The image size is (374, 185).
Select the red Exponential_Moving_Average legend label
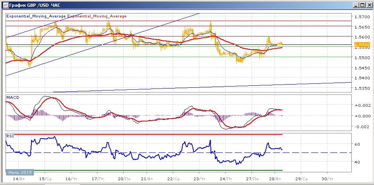(97, 16)
